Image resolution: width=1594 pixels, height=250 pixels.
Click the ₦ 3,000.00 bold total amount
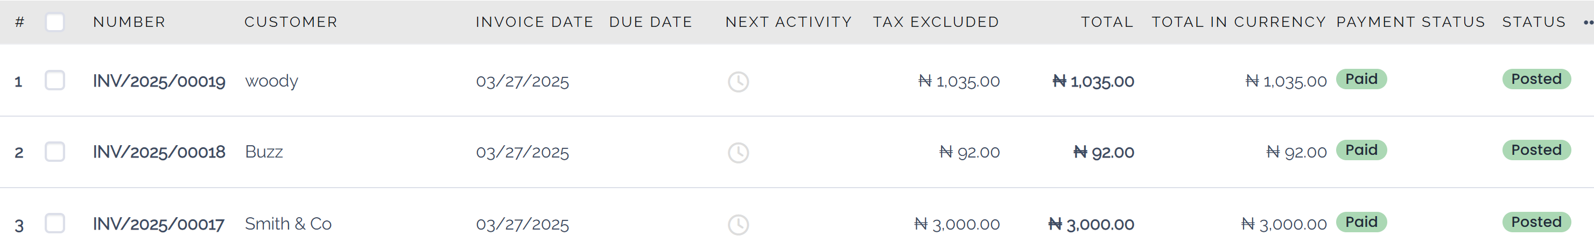click(x=1091, y=225)
